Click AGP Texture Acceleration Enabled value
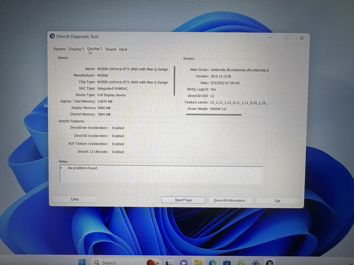This screenshot has height=265, width=354. [118, 144]
